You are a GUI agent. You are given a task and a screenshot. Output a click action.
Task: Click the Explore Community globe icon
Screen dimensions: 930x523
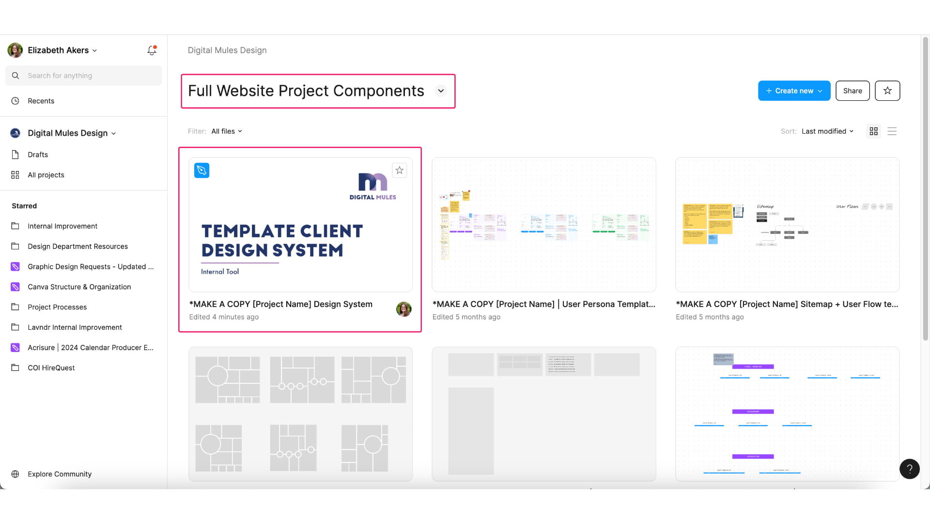[15, 474]
